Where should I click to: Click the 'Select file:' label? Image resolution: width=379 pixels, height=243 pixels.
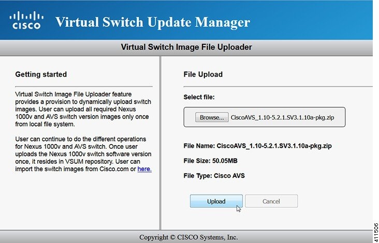(x=199, y=97)
